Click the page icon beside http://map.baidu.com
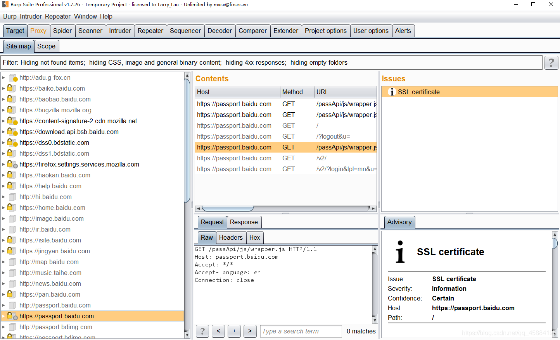Image resolution: width=560 pixels, height=340 pixels. point(12,262)
